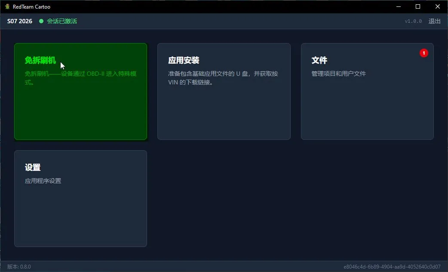This screenshot has width=448, height=272.
Task: Click the red notification badge on 文件
Action: pyautogui.click(x=424, y=53)
